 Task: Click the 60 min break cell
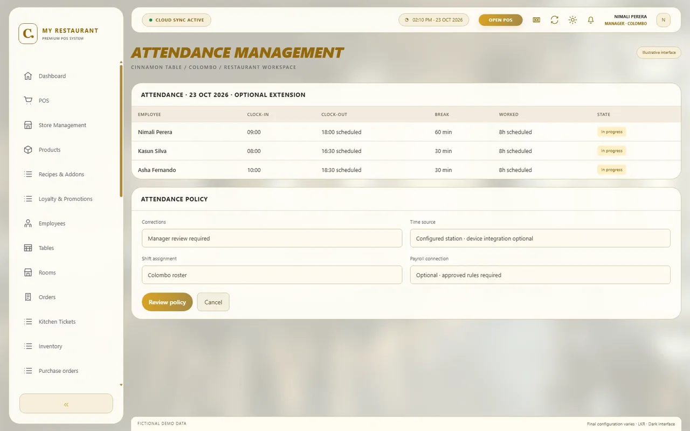443,132
